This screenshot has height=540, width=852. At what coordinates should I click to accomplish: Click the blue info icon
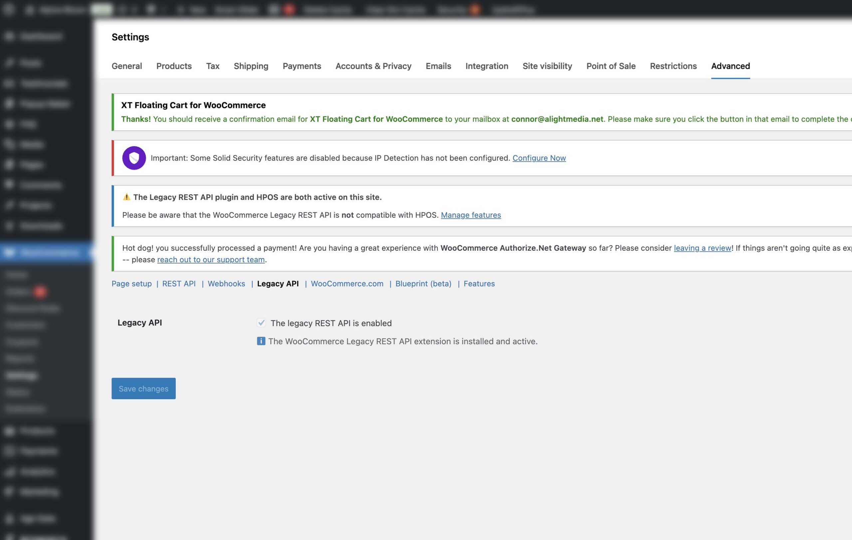(x=261, y=341)
